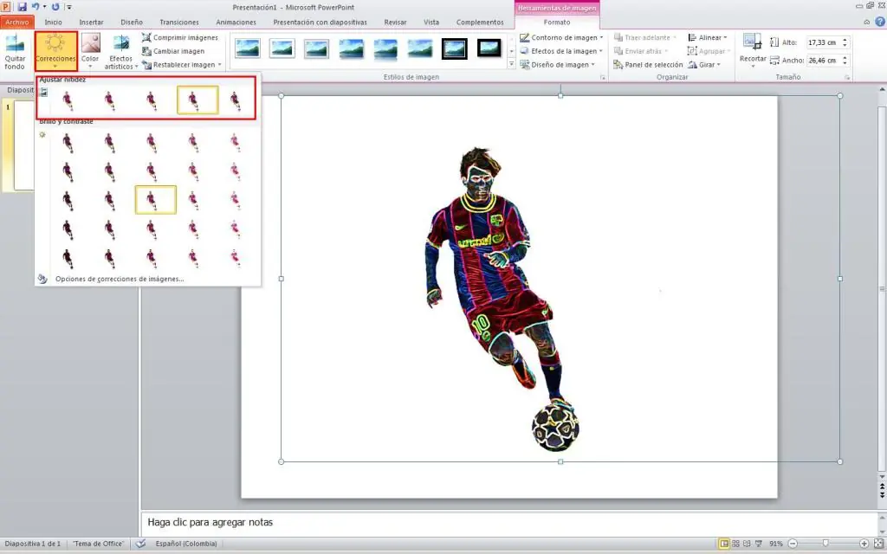Screen dimensions: 887x554
Task: Switch to Normal view in status bar
Action: (x=723, y=544)
